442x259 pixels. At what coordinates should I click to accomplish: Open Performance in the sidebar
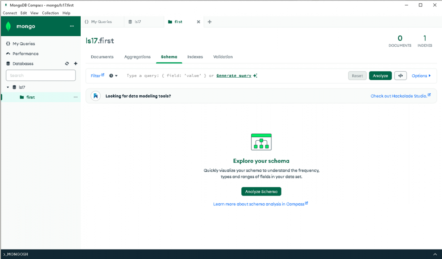click(x=25, y=54)
